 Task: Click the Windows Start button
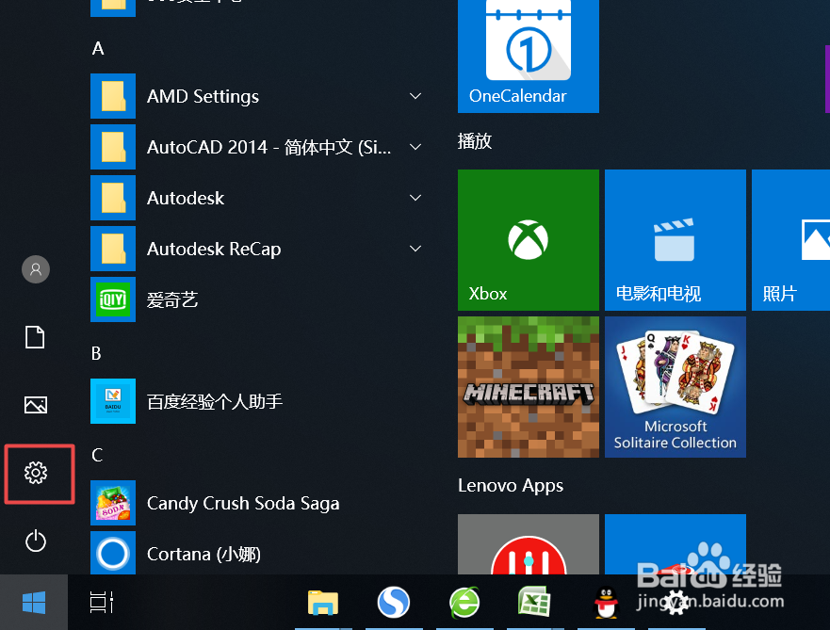(x=34, y=602)
